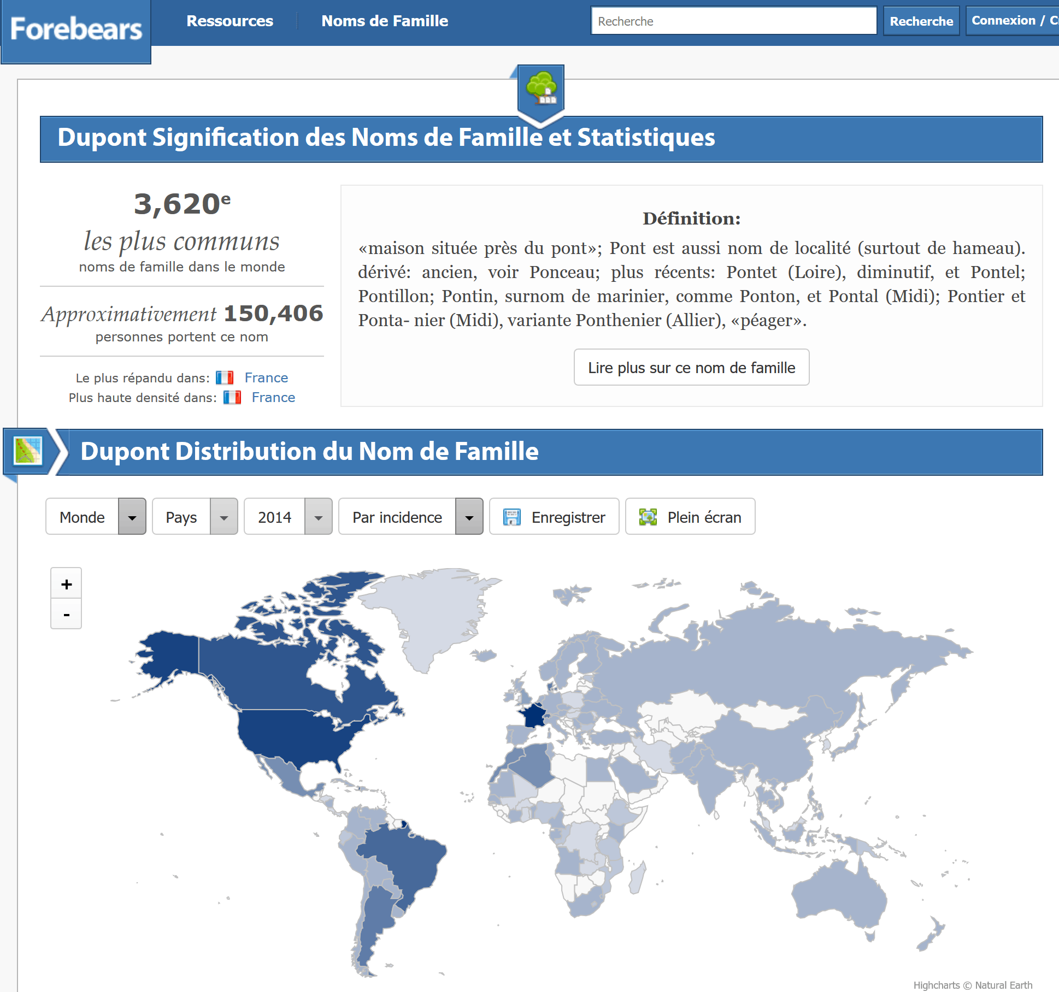Open the Noms de Famille menu
This screenshot has height=992, width=1059.
[x=385, y=21]
